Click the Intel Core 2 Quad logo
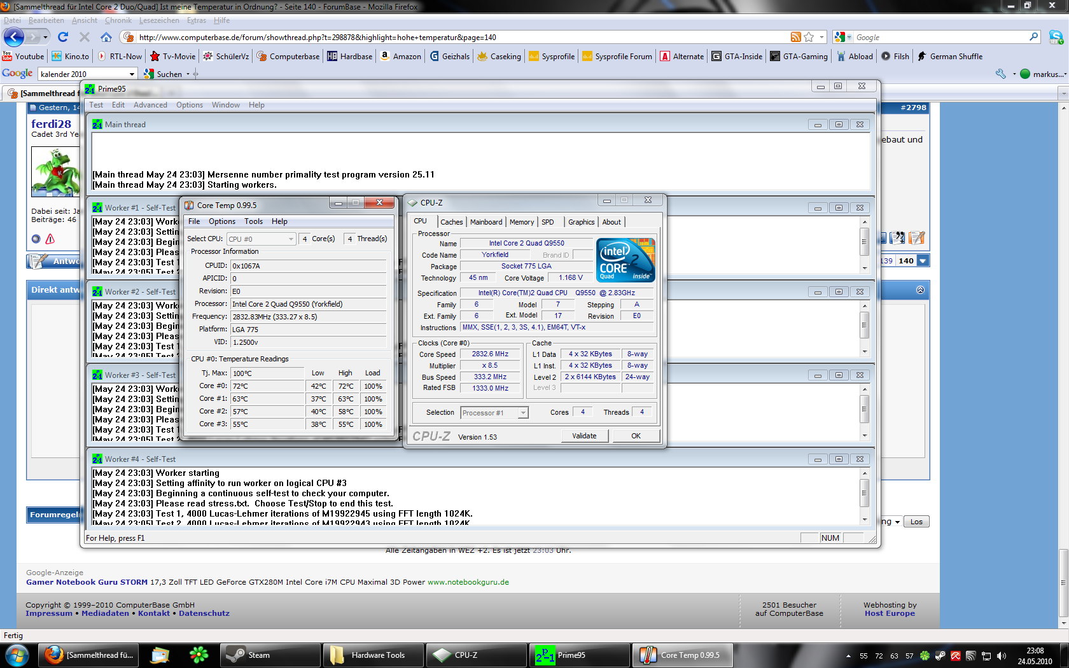 626,260
